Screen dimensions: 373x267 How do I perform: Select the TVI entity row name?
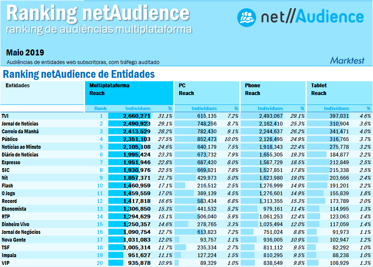[x=5, y=116]
